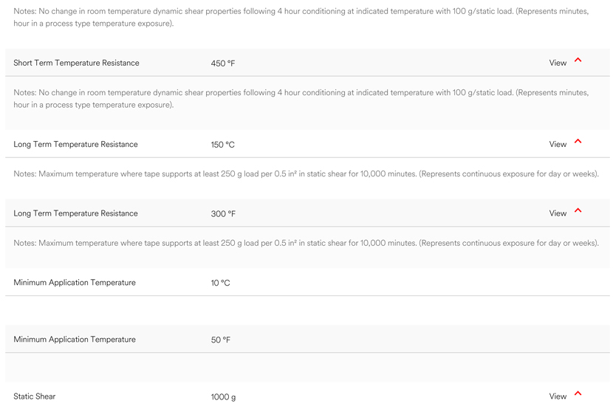Select the Short Term Temperature Resistance label

coord(76,63)
